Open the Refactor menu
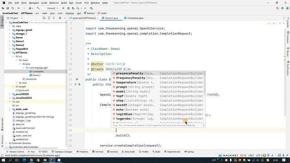This screenshot has height=163, width=290. [54, 3]
